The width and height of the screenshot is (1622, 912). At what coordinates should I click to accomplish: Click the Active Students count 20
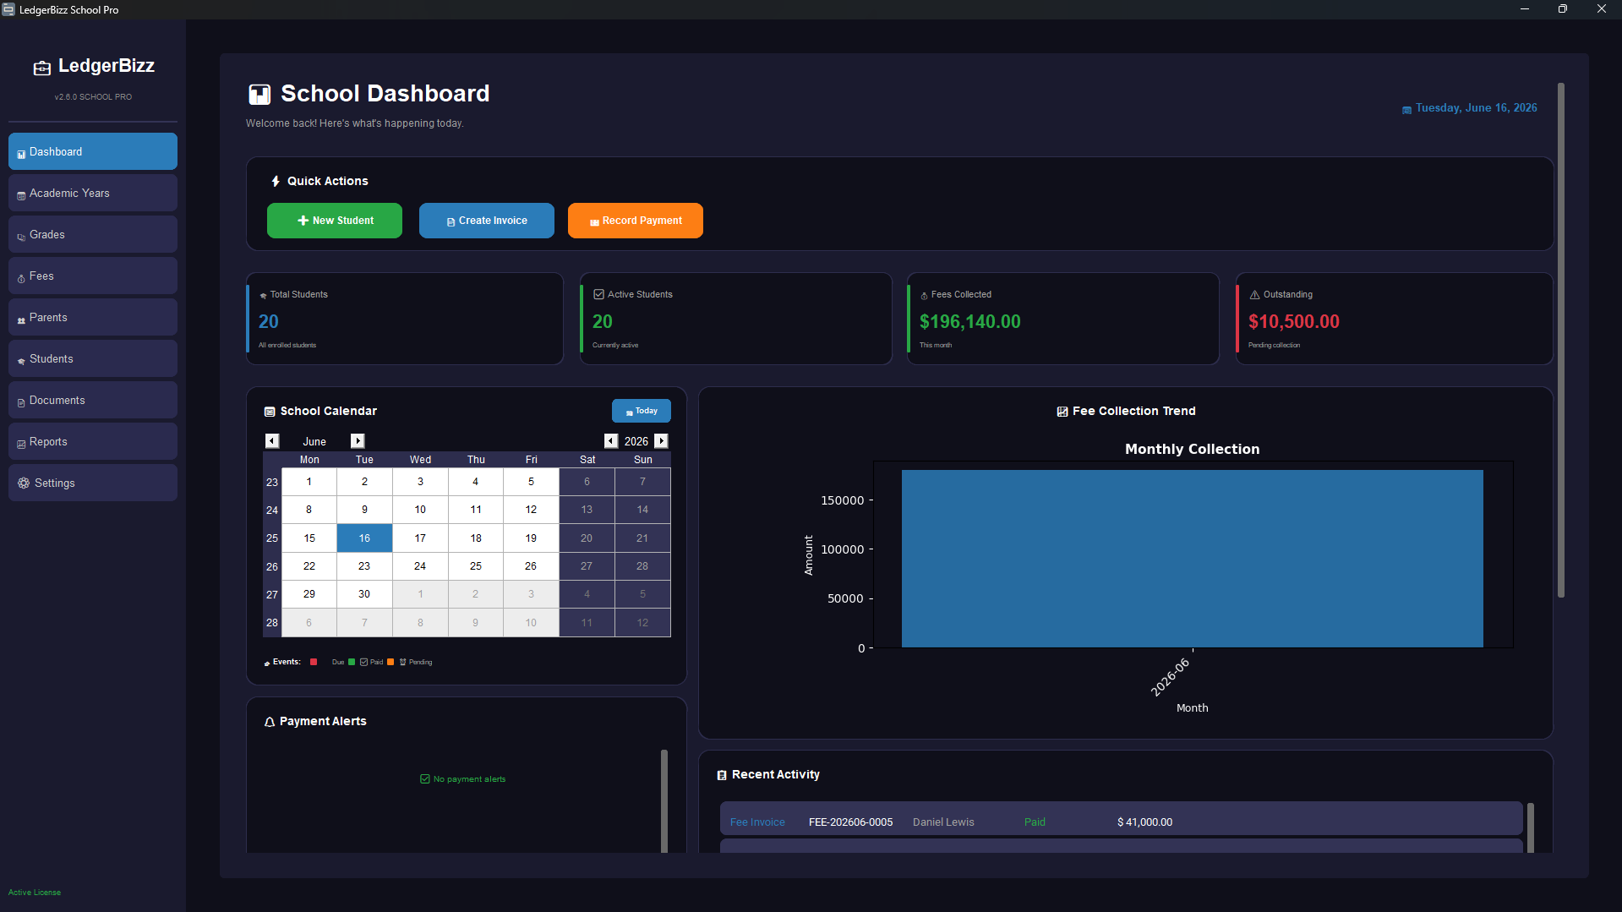[x=603, y=321]
